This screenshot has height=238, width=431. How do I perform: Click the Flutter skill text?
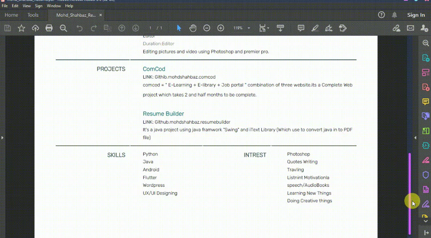(150, 177)
